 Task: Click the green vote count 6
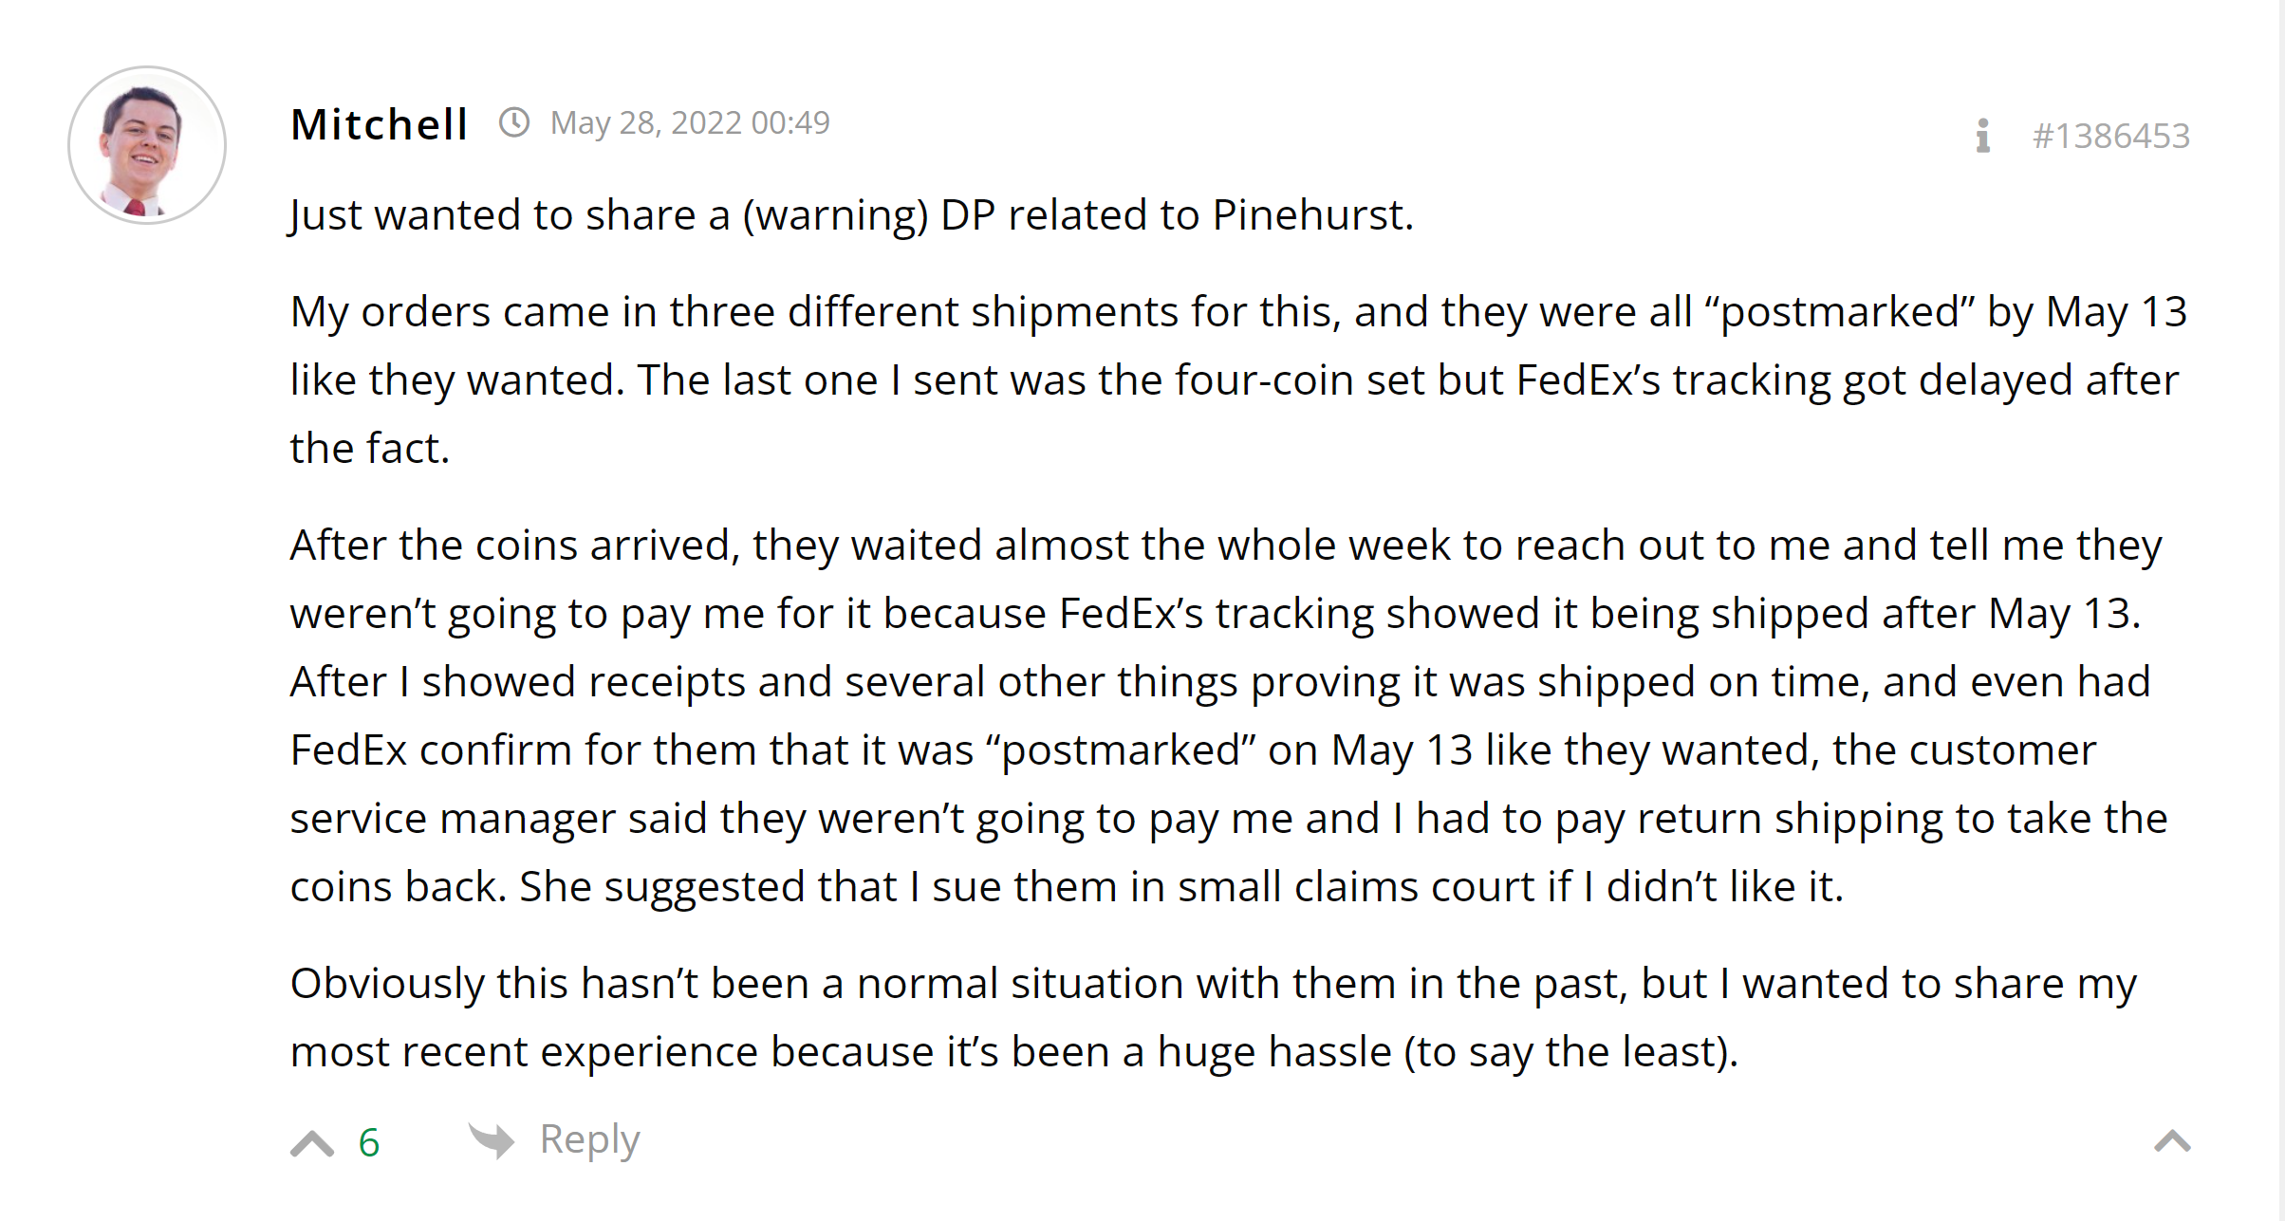pyautogui.click(x=369, y=1142)
